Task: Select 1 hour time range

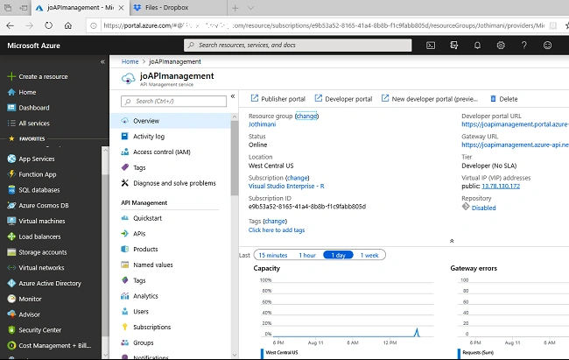Action: (307, 255)
